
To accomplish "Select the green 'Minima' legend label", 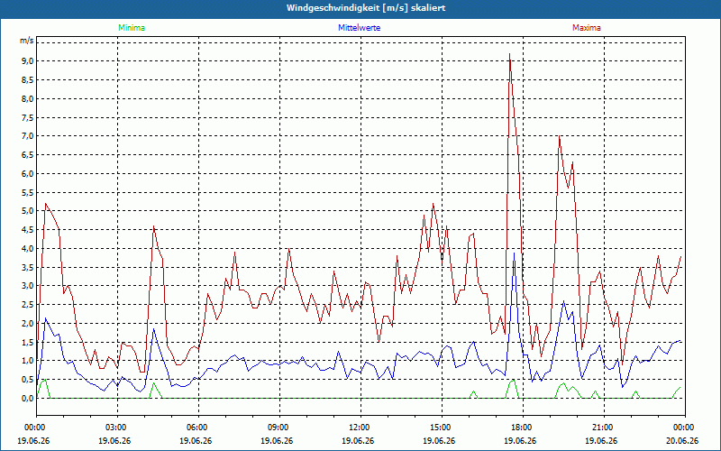I will [x=132, y=28].
